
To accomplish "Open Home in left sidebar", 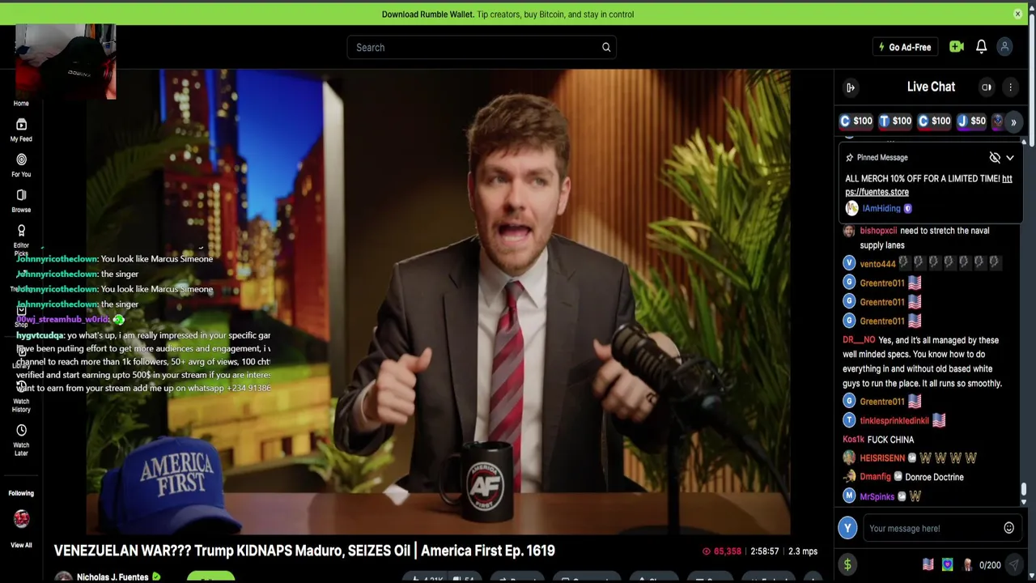I will click(21, 103).
